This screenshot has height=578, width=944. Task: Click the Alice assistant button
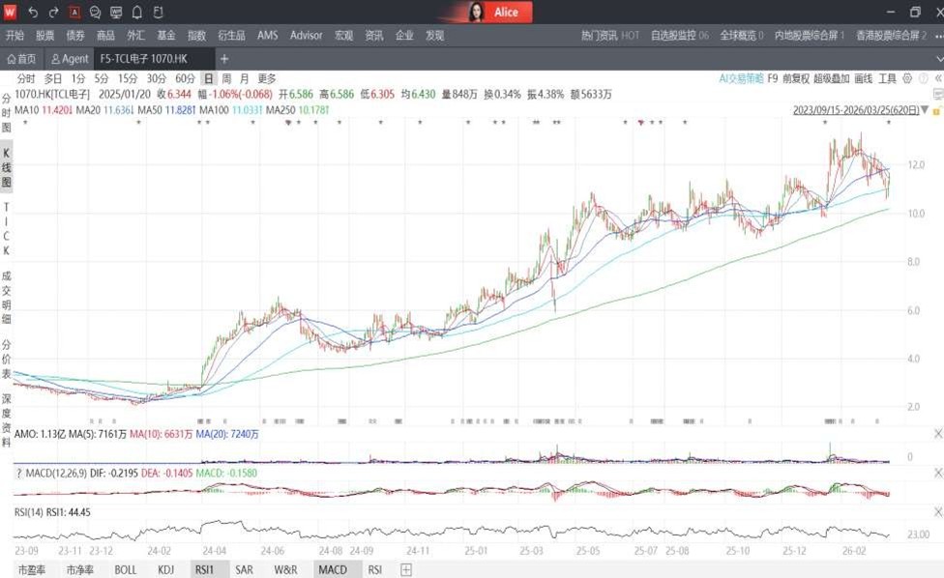(495, 13)
